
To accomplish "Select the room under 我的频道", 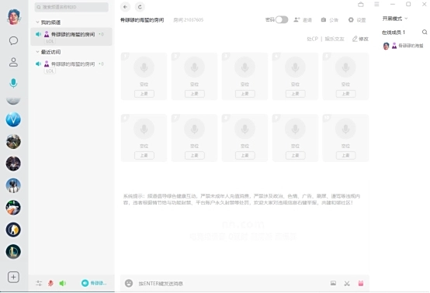I will click(71, 36).
